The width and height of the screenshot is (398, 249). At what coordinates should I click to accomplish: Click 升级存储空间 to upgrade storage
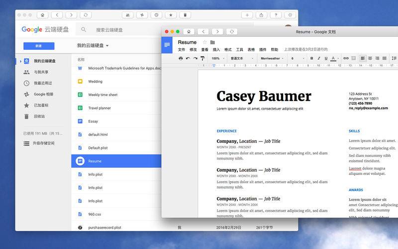pos(43,143)
